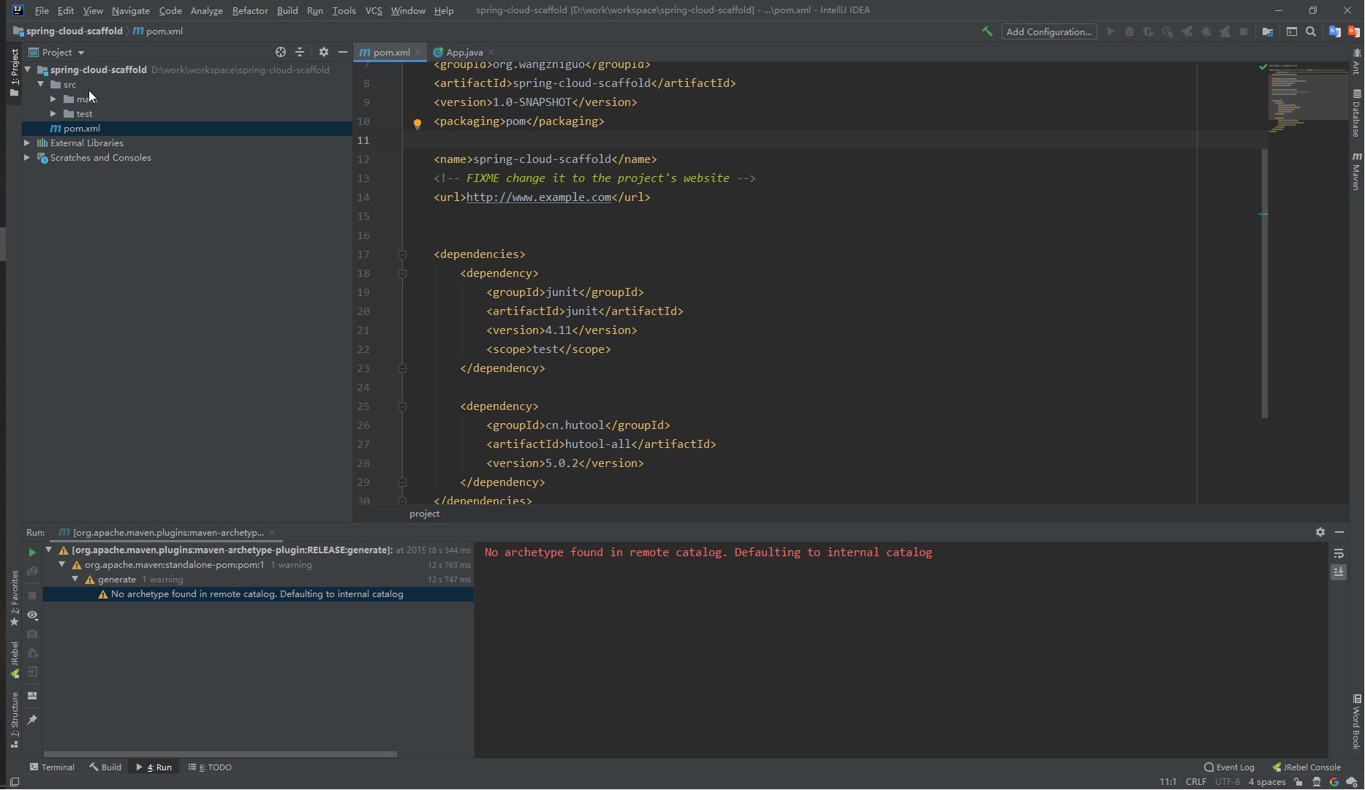
Task: Click the locate target icon in Project panel
Action: pyautogui.click(x=281, y=52)
